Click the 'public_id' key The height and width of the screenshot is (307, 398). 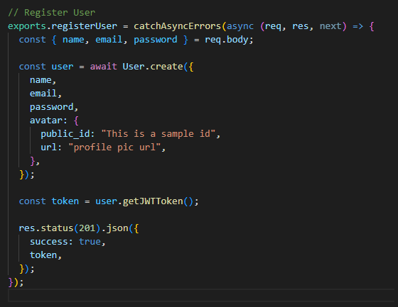point(65,134)
